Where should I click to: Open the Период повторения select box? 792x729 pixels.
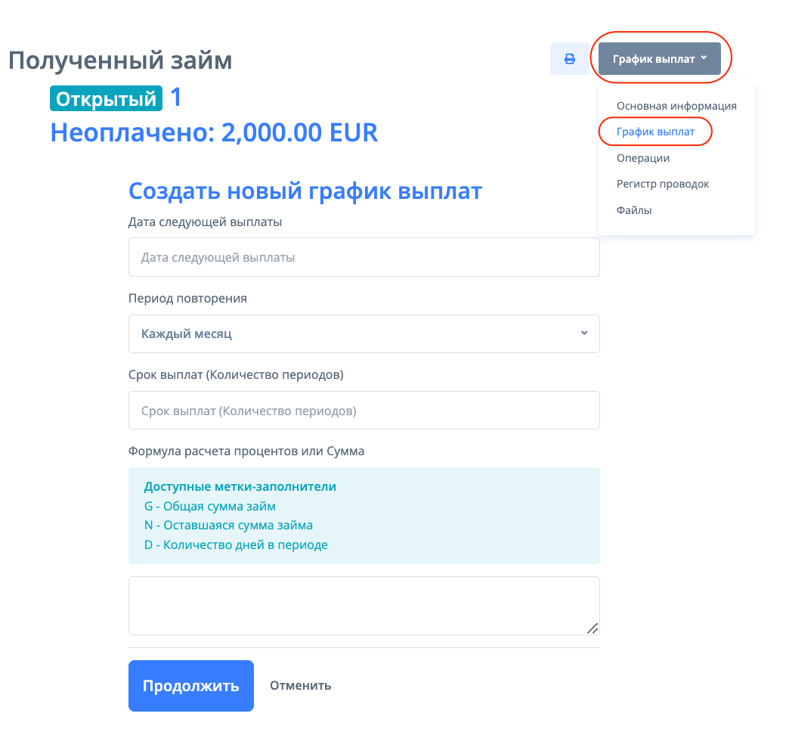pos(364,333)
